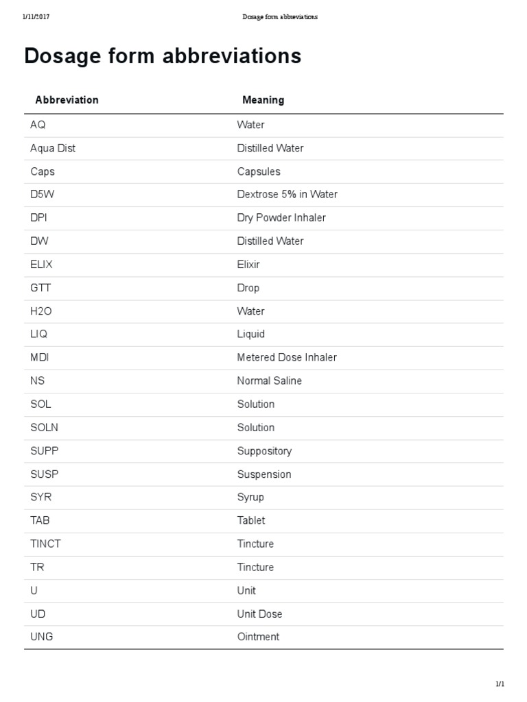Click the Suppository meaning text

coord(264,451)
